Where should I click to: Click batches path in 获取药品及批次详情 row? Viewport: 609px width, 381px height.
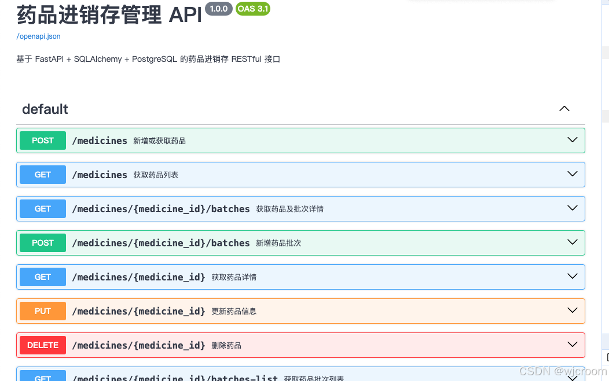click(x=161, y=209)
